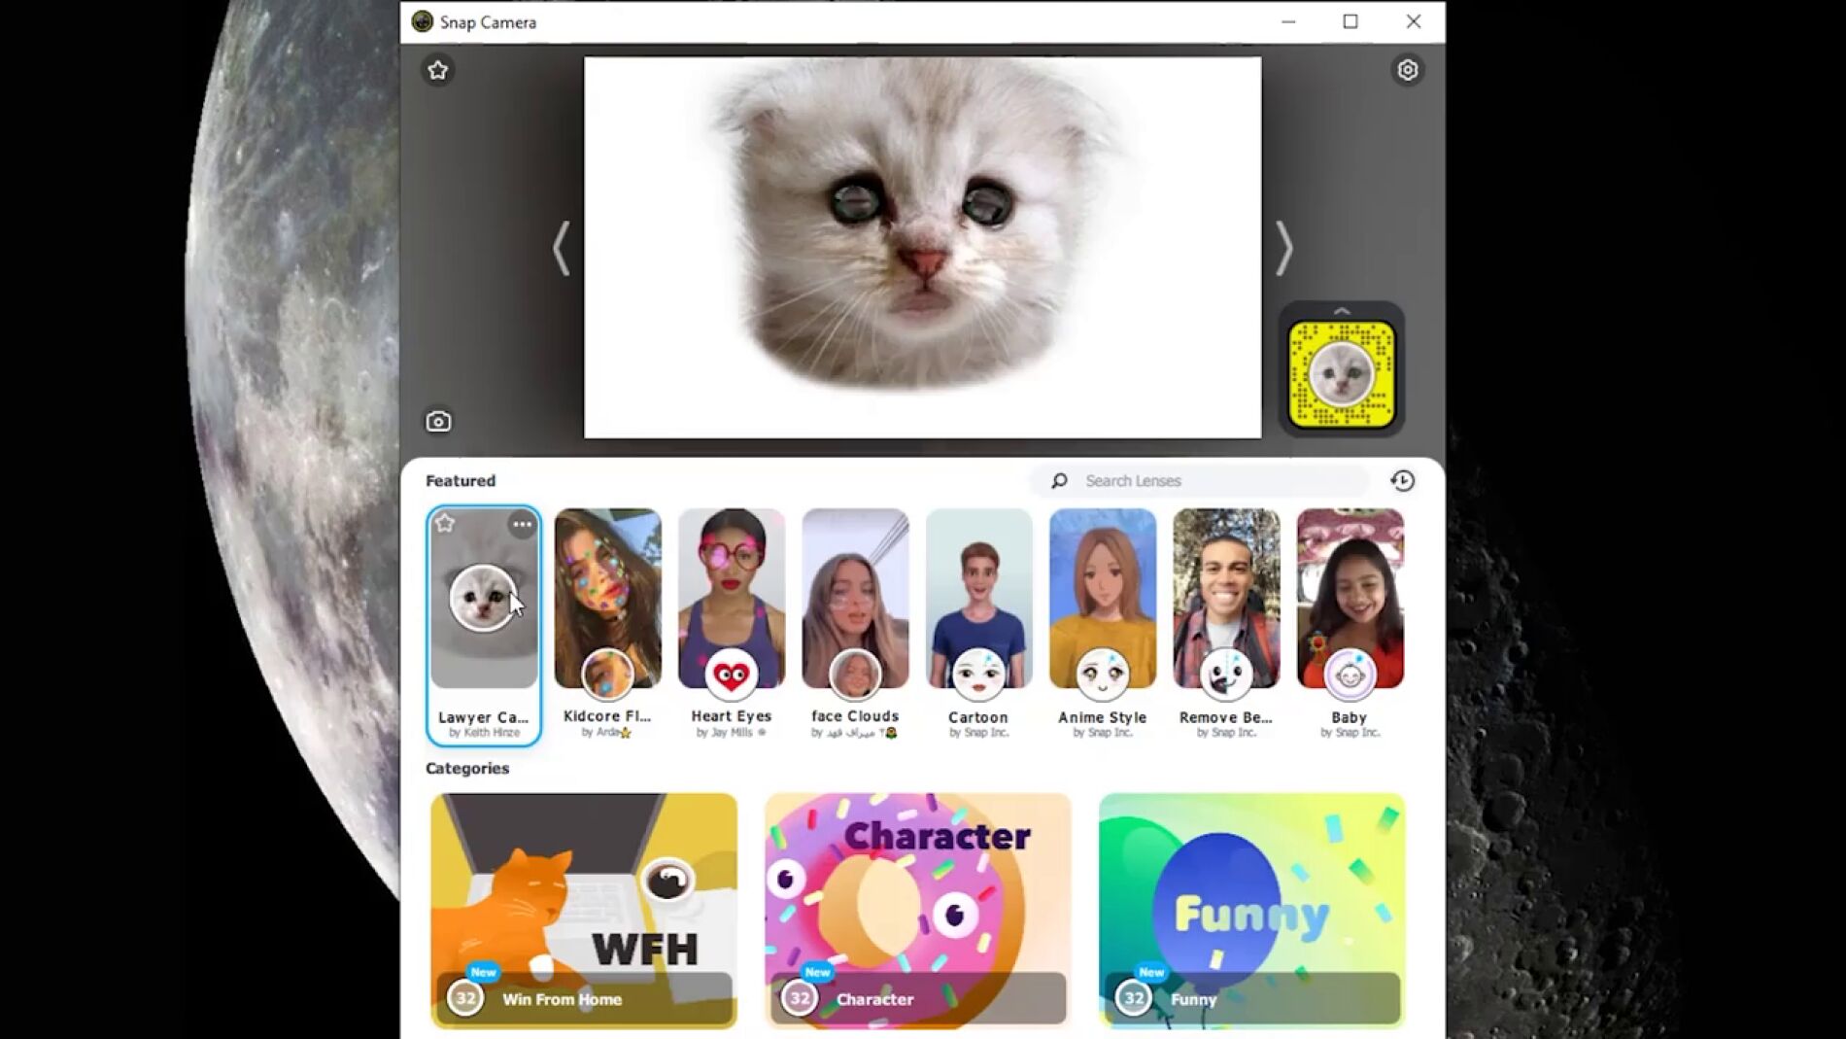
Task: Click the yellow Snapcode image
Action: pos(1342,375)
